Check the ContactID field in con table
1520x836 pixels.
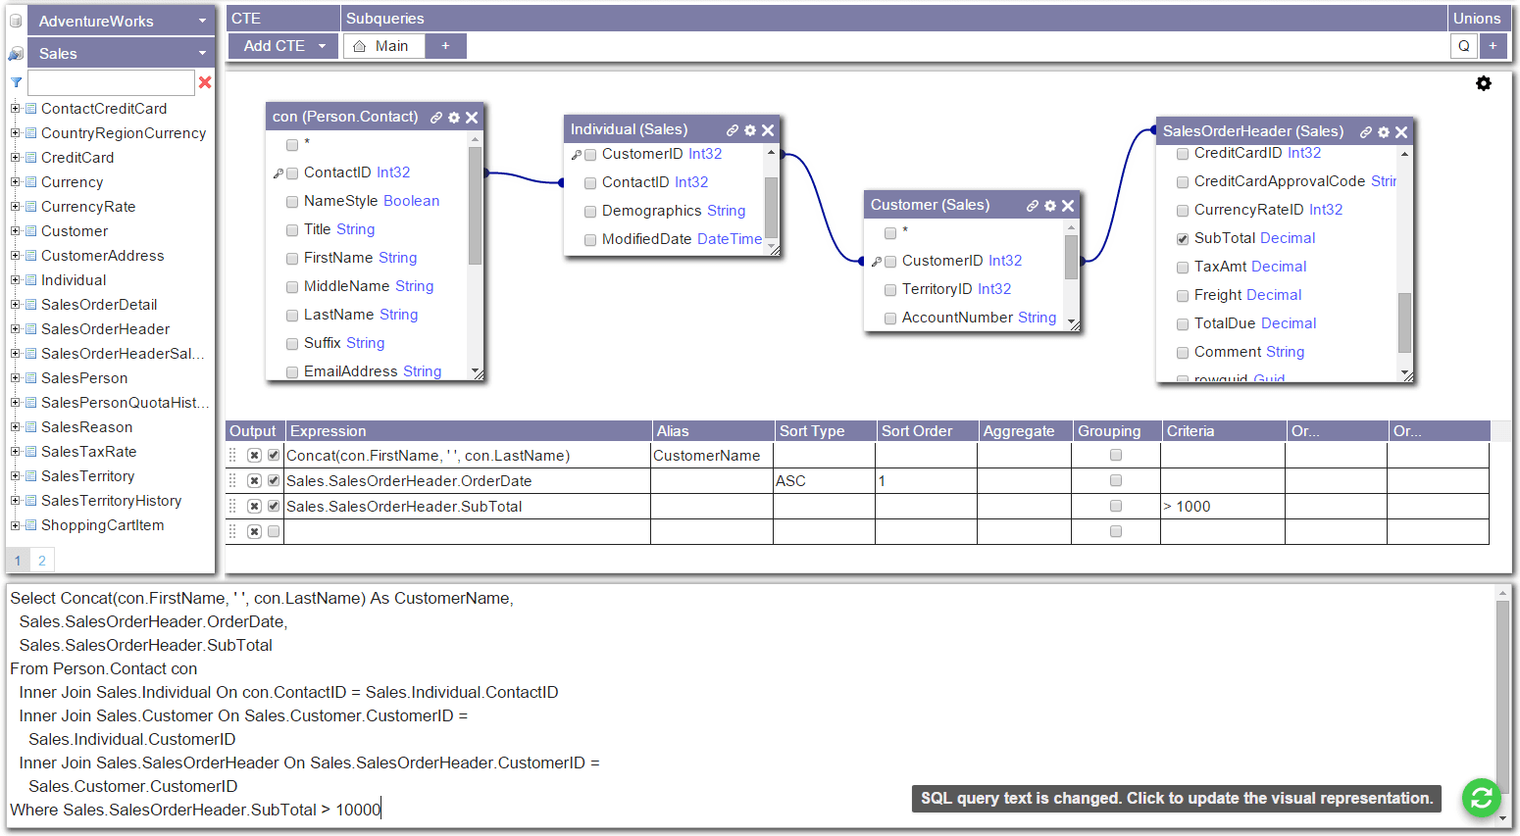click(x=292, y=173)
